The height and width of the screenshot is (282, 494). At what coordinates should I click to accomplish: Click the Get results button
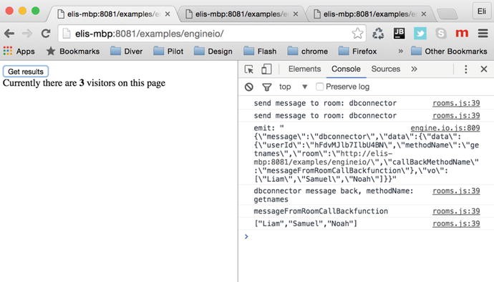pos(26,72)
